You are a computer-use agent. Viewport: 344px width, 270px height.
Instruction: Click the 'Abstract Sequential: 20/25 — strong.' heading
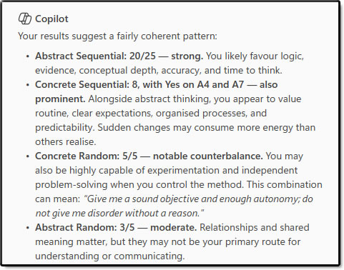pos(119,56)
